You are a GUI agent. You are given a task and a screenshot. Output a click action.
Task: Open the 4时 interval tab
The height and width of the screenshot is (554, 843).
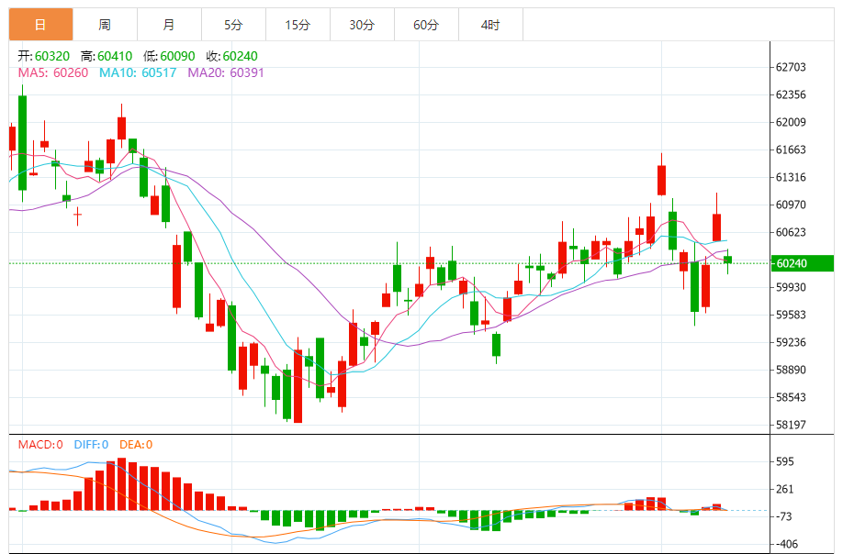[x=490, y=25]
